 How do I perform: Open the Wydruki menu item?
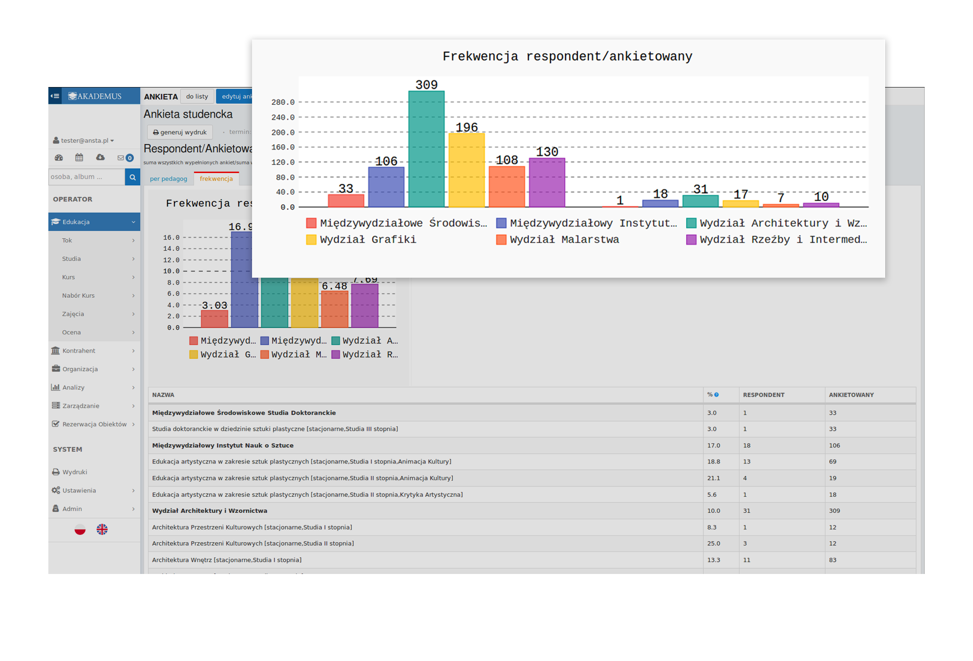click(94, 472)
